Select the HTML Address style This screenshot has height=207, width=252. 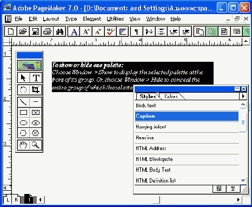[187, 148]
